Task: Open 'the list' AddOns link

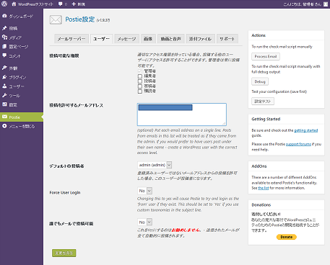Action: coord(264,188)
